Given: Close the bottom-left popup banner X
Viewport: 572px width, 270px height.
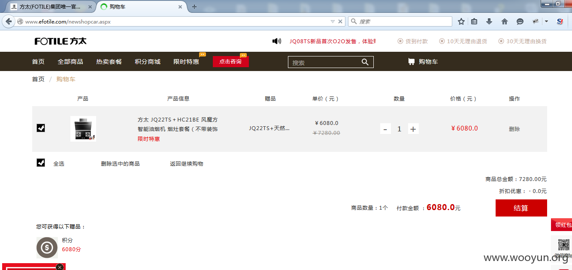Looking at the screenshot, I should click(x=60, y=267).
